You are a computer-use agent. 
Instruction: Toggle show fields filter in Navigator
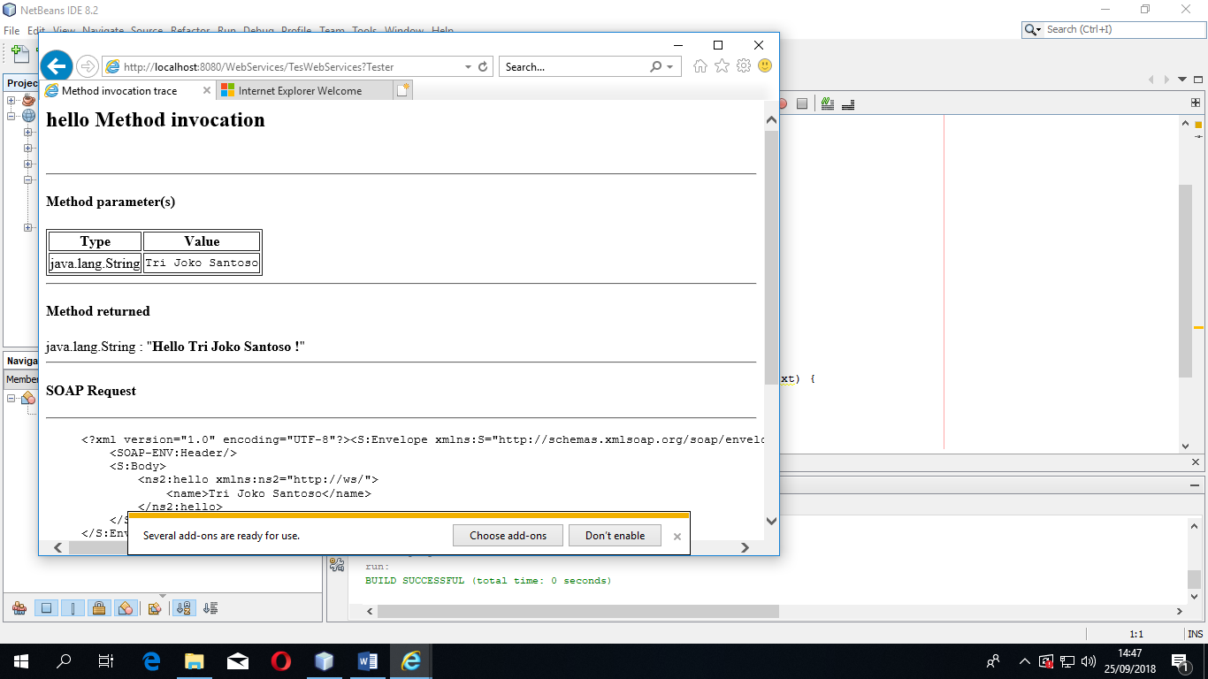(47, 608)
